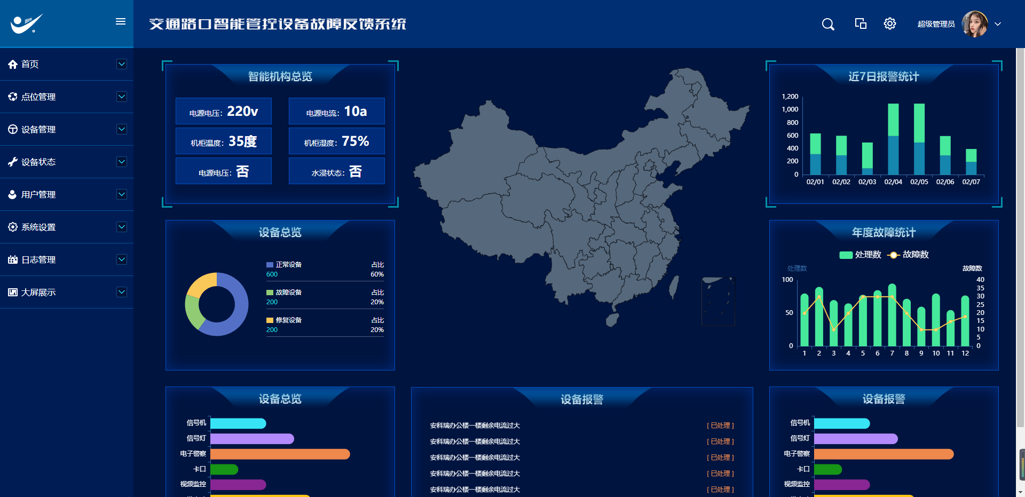The width and height of the screenshot is (1025, 497).
Task: Click first 已处理 status link in alarm list
Action: click(720, 425)
